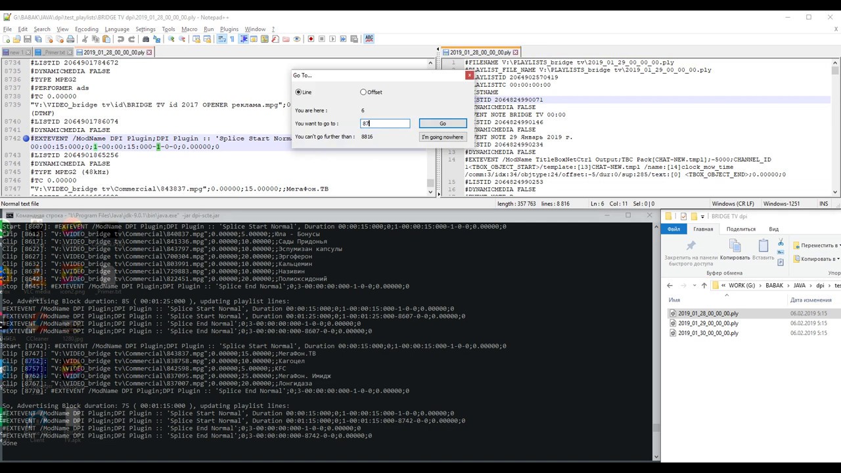
Task: Open the Search menu
Action: click(42, 29)
